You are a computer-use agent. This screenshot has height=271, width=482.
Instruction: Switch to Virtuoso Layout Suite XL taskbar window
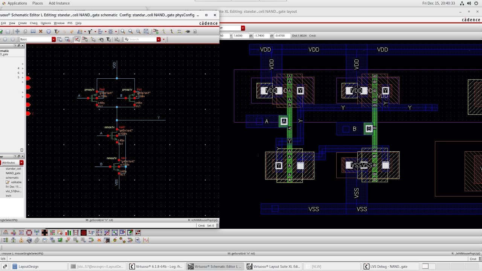[274, 266]
